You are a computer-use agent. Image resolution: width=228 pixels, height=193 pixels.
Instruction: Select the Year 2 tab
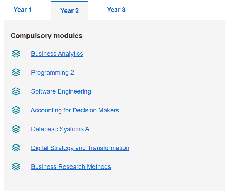(69, 11)
